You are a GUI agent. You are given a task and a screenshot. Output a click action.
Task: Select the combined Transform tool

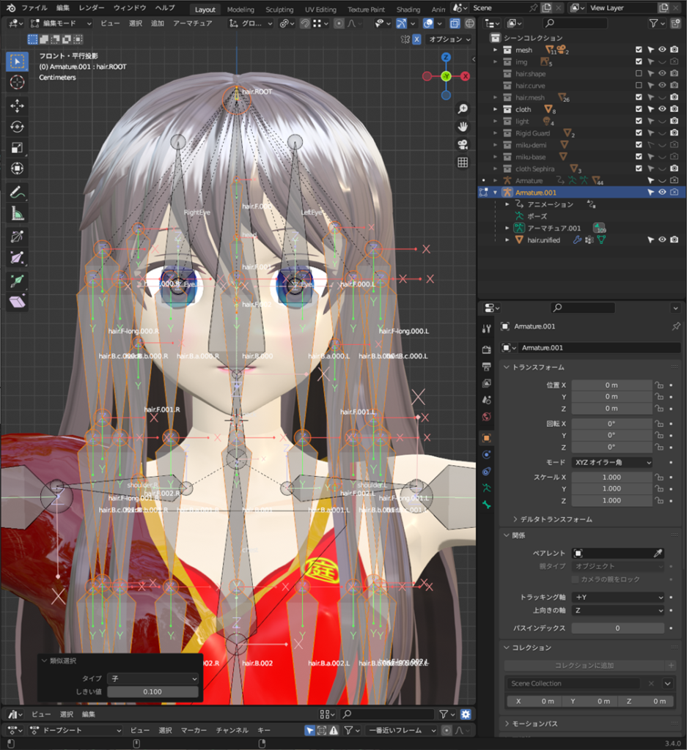pyautogui.click(x=18, y=168)
